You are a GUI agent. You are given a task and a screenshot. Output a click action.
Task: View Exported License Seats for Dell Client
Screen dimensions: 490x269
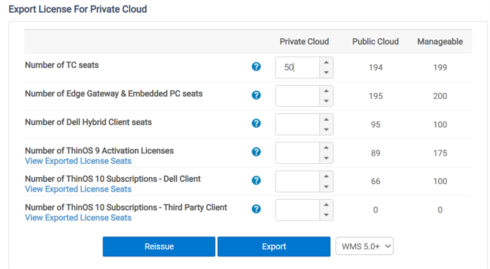78,189
